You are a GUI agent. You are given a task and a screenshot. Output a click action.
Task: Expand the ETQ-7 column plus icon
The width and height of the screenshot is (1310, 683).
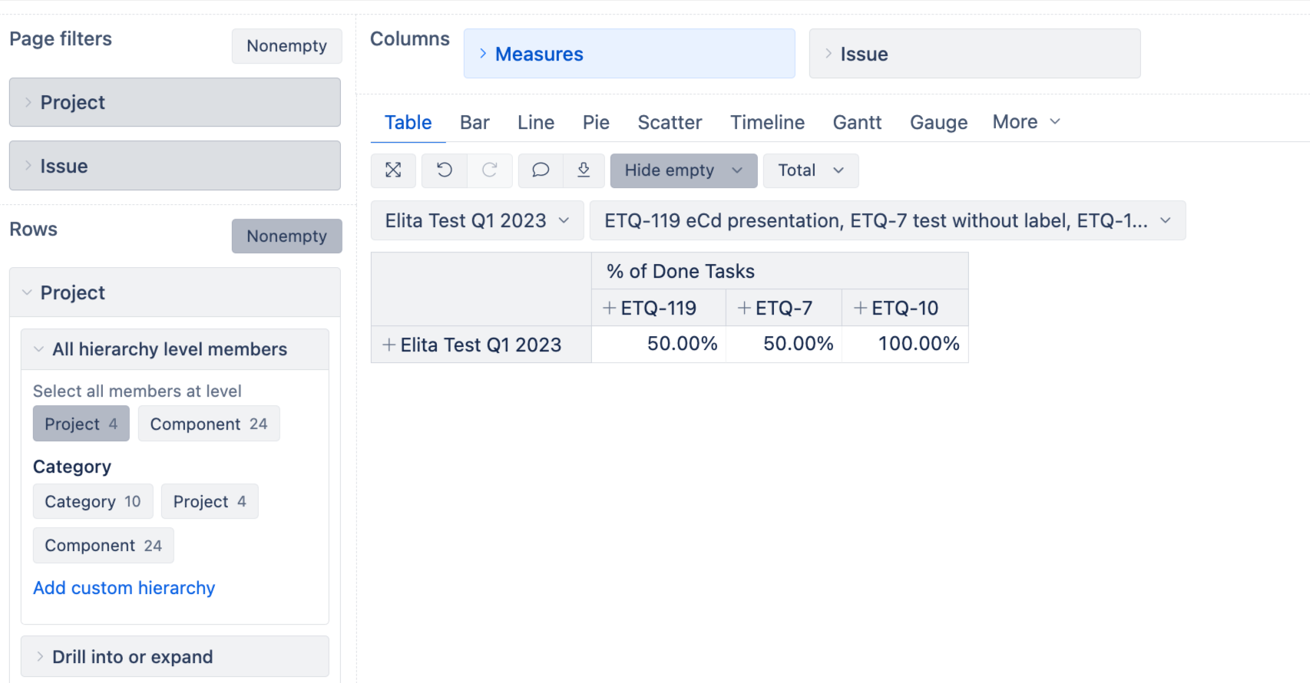[744, 308]
